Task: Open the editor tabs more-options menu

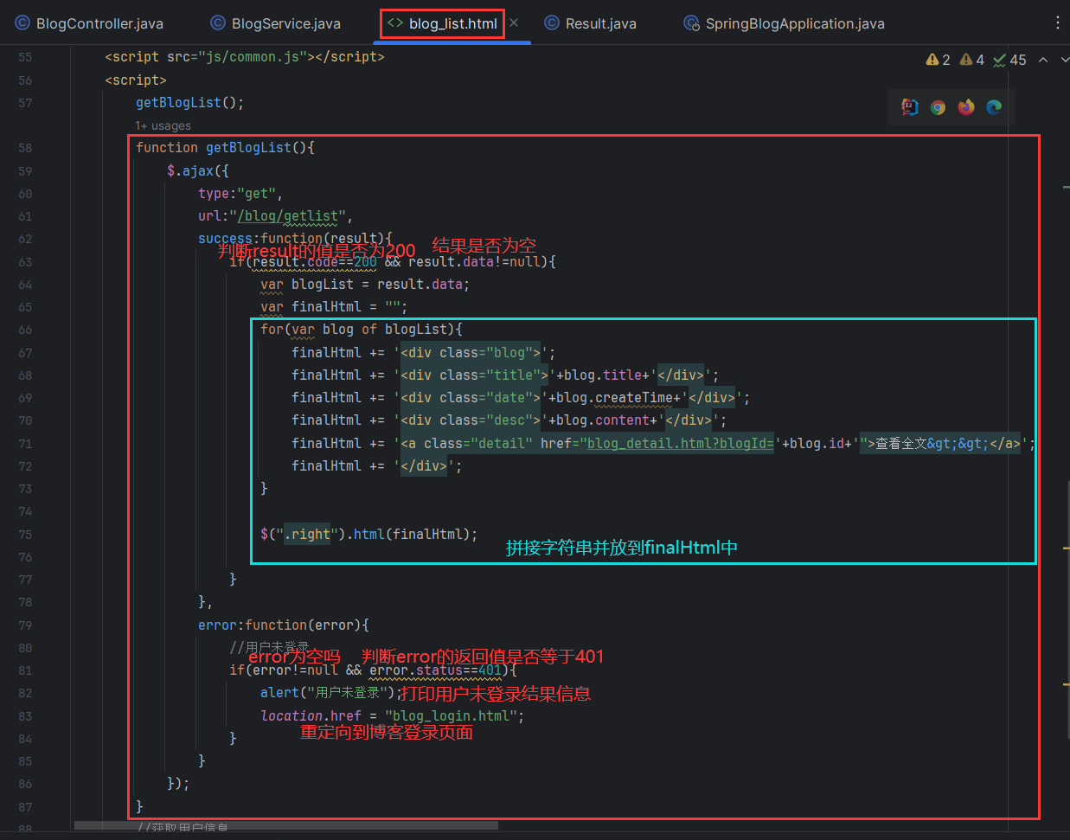Action: 1057,23
